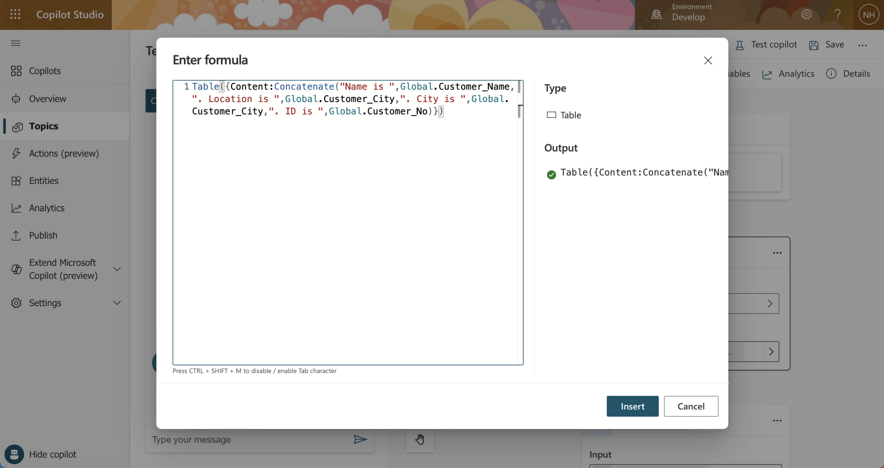Image resolution: width=884 pixels, height=468 pixels.
Task: Select Topics in the left sidebar
Action: (x=43, y=126)
